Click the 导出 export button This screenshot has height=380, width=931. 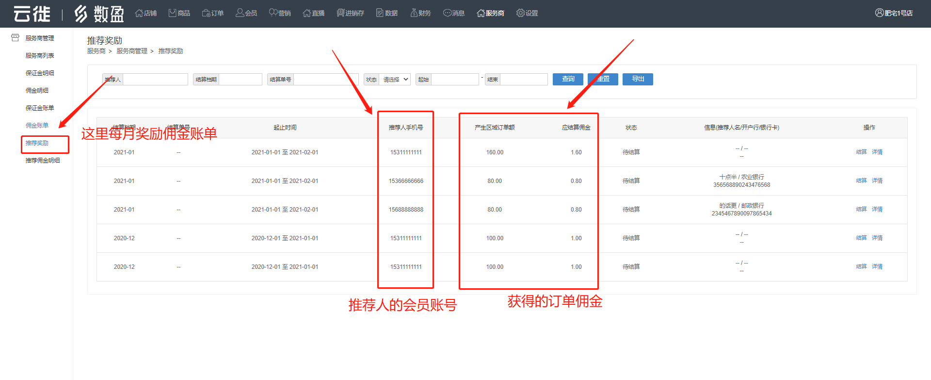(x=638, y=79)
